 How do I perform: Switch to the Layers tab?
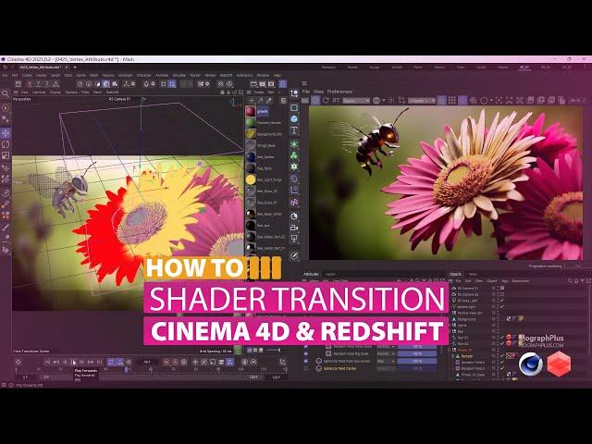point(330,274)
